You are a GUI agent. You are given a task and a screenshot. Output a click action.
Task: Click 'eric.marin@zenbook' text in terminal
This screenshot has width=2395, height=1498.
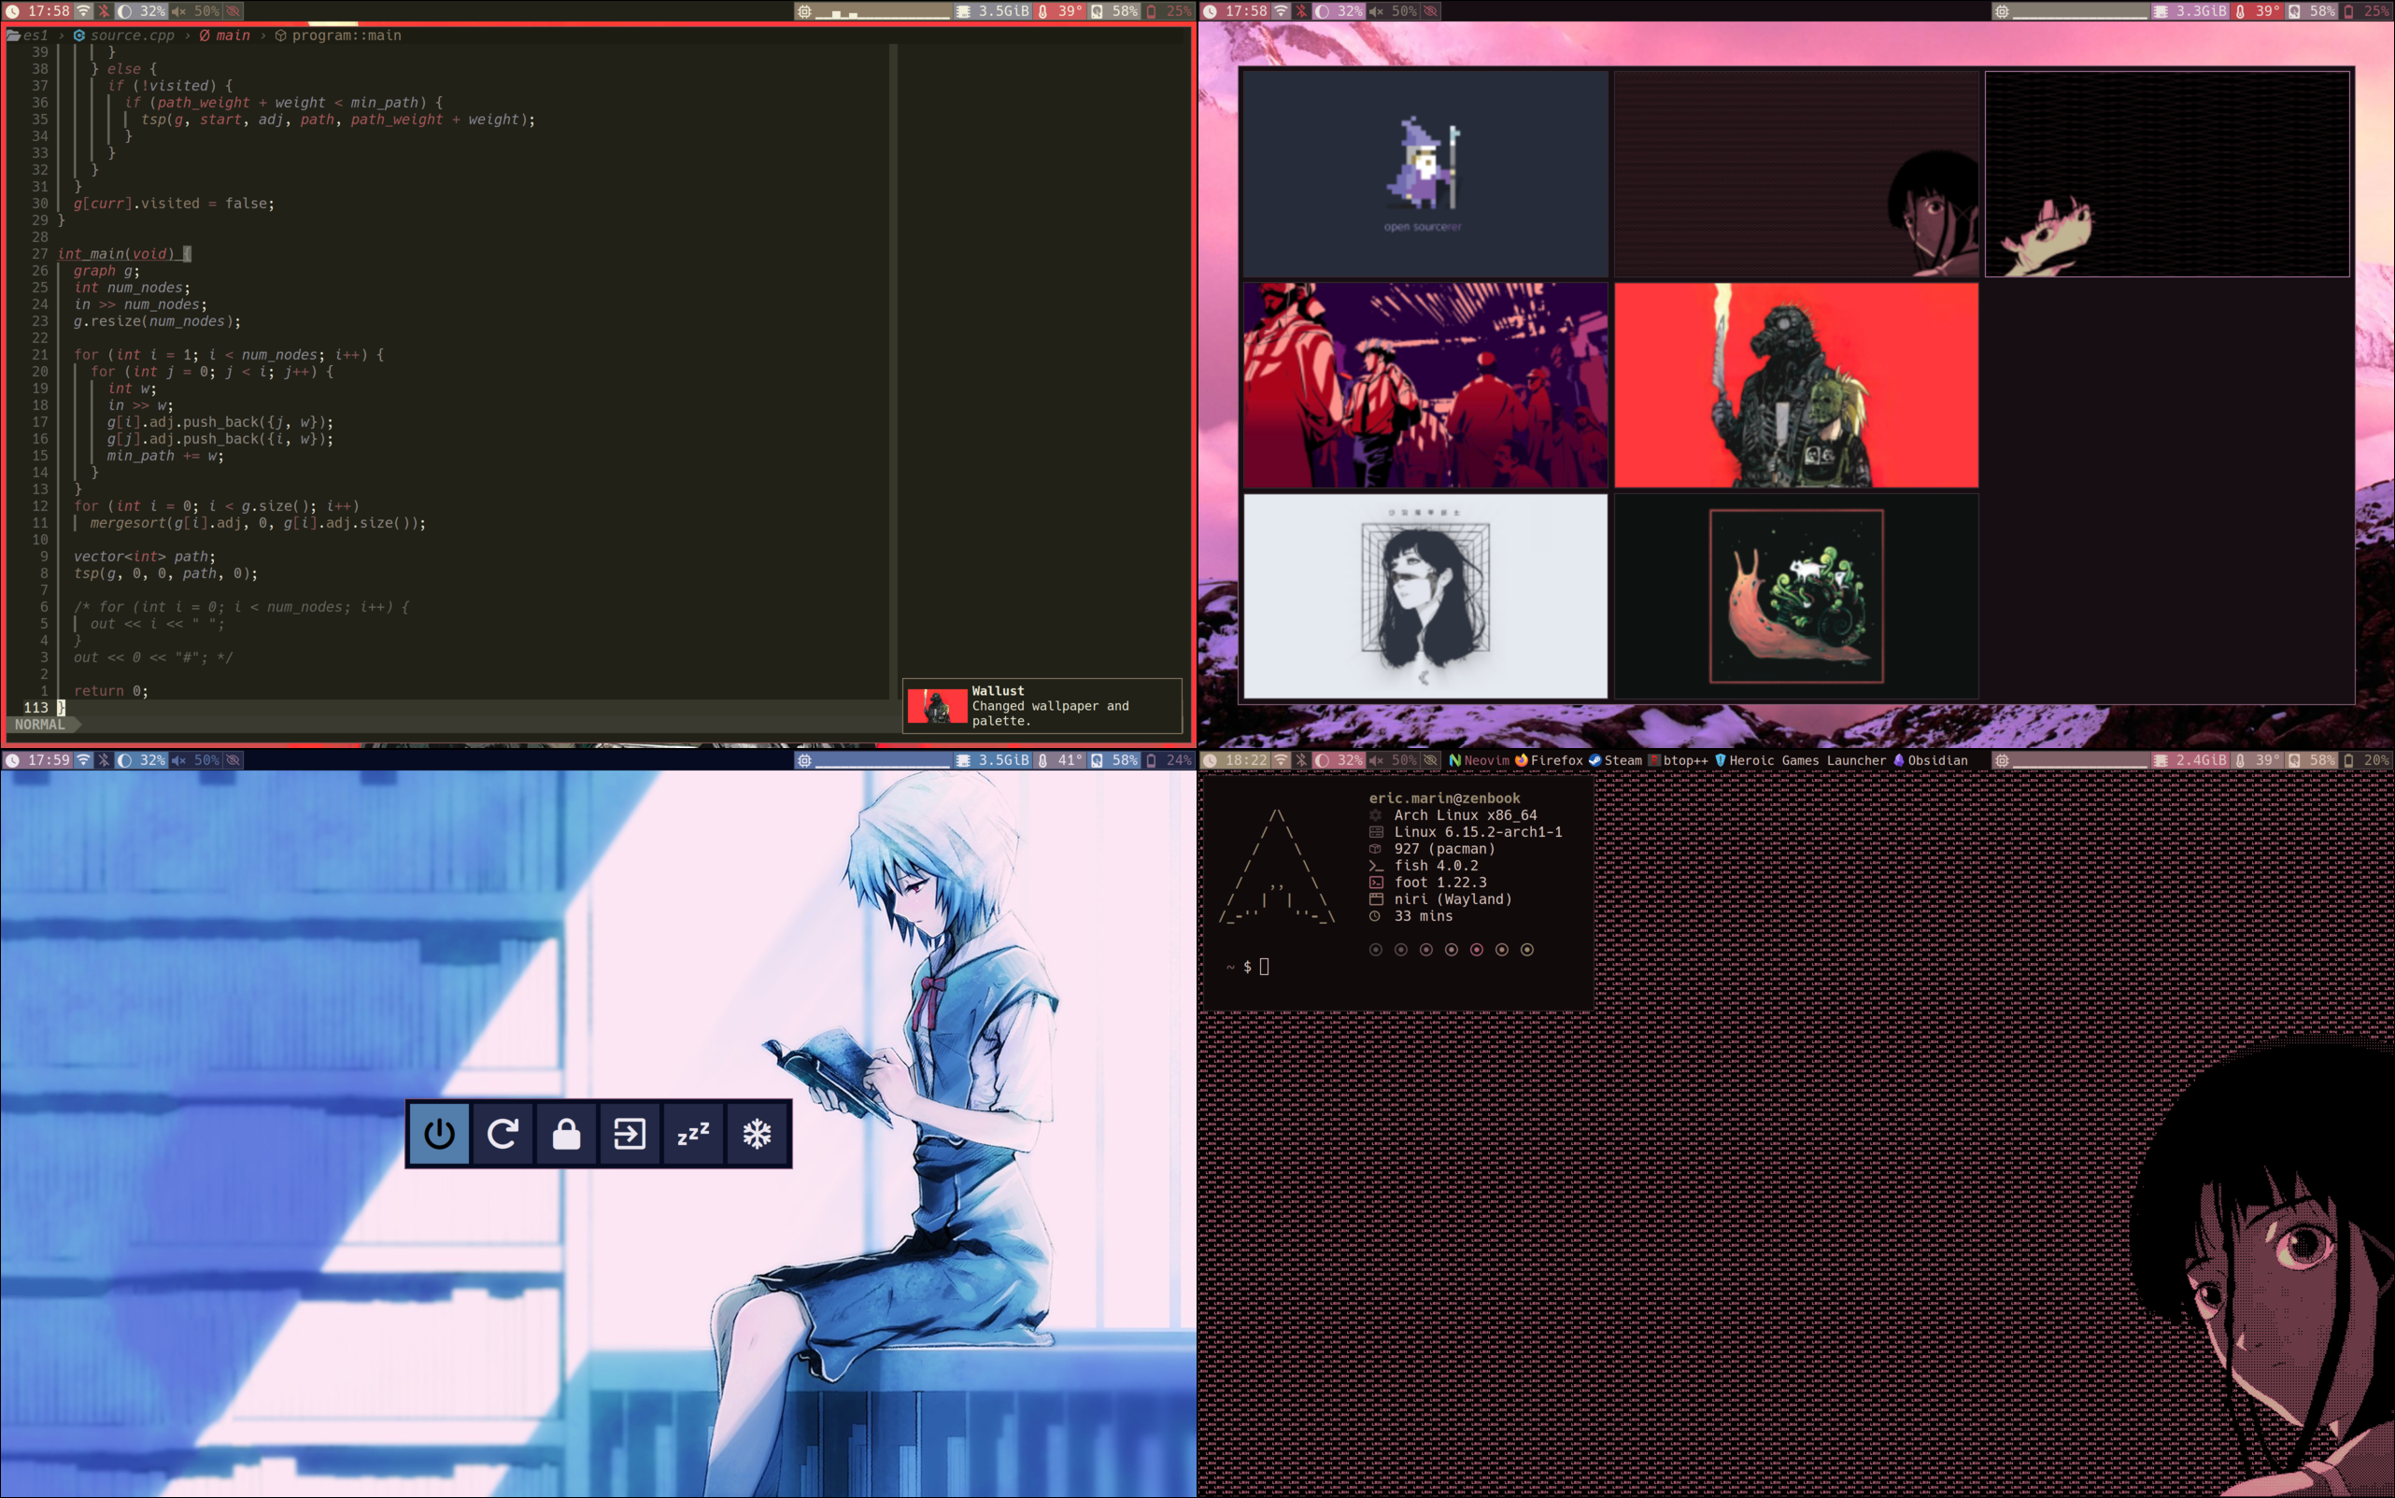[1444, 798]
